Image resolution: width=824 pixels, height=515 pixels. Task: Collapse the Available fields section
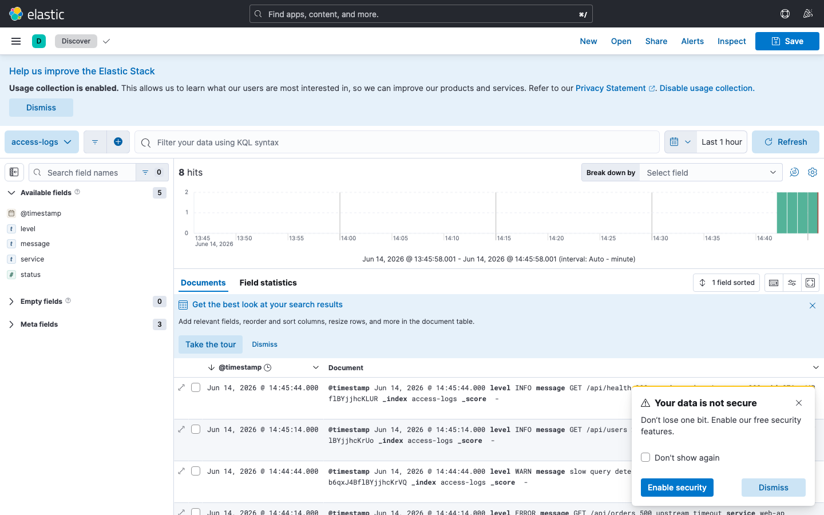click(x=11, y=192)
